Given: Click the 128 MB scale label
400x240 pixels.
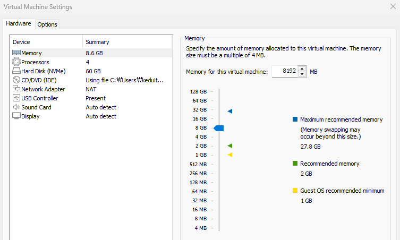Looking at the screenshot, I should pos(198,182).
